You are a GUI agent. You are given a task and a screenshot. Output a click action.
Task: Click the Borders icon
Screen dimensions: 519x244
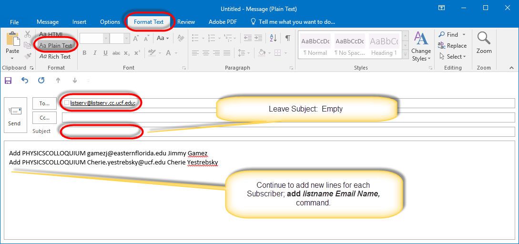[277, 52]
